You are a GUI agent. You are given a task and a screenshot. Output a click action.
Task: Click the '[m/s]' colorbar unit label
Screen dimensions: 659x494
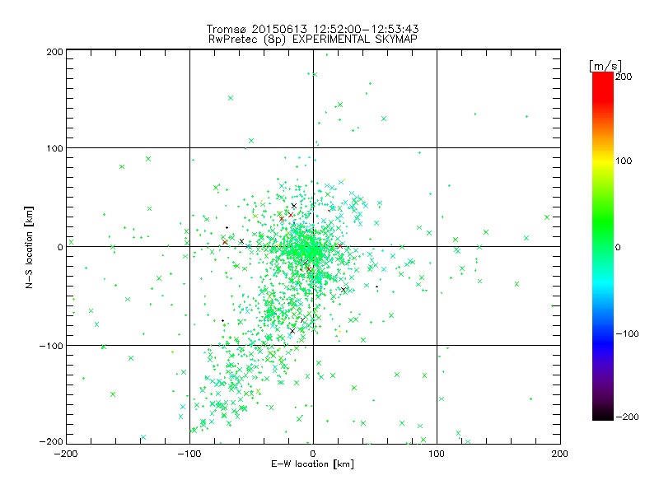click(605, 66)
